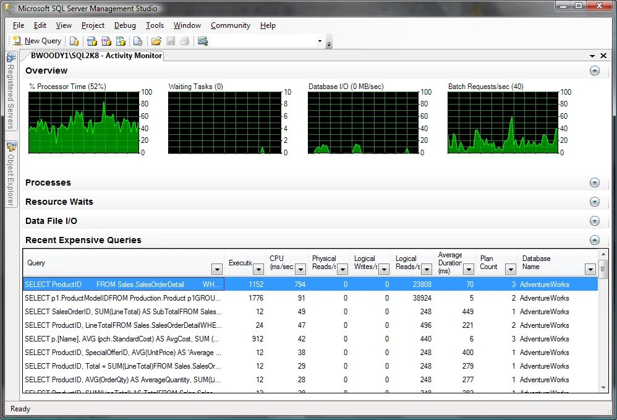Image resolution: width=617 pixels, height=420 pixels.
Task: Select the SELECT ProductID, AVG(OrderQty) query row
Action: tap(310, 380)
